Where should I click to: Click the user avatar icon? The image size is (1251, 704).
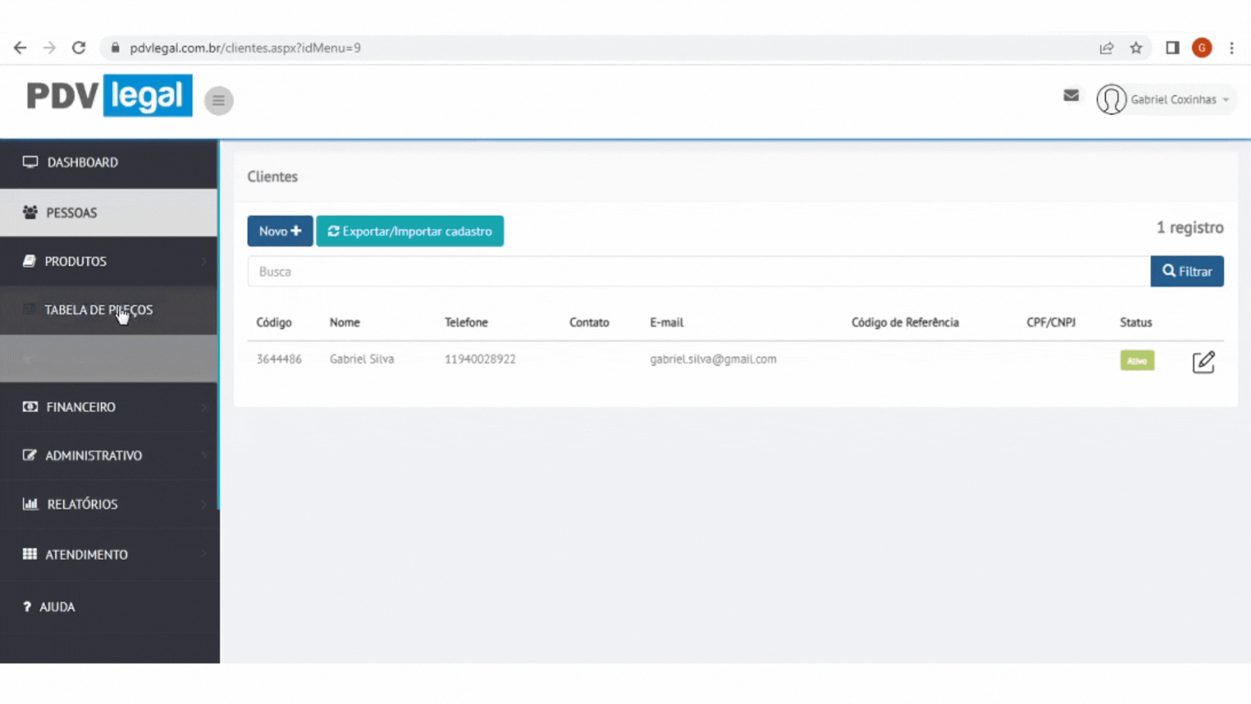pos(1111,100)
